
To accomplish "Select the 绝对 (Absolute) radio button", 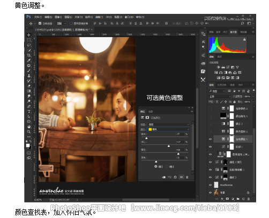I will pos(167,166).
